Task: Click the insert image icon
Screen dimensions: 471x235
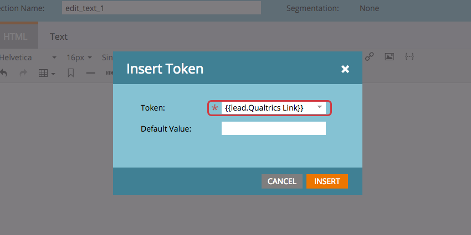Action: [x=390, y=57]
